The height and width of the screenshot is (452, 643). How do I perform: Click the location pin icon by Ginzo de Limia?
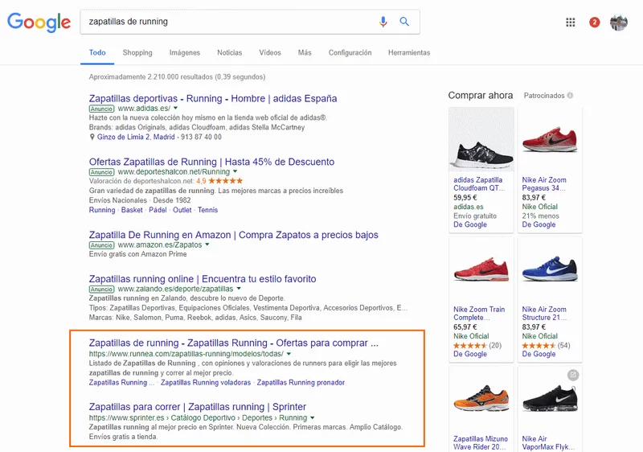coord(92,137)
